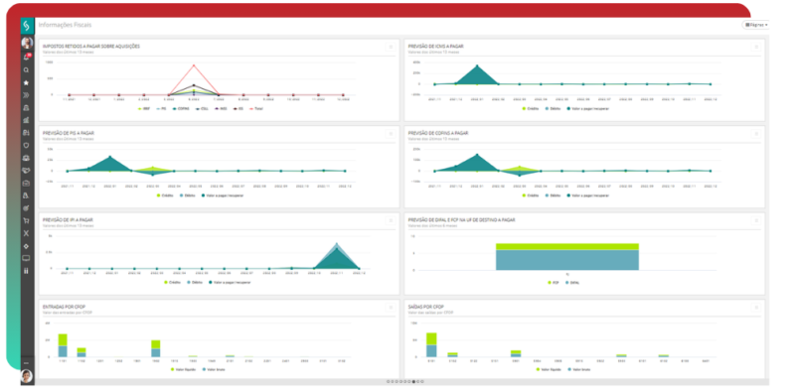Viewport: 795px width, 391px height.
Task: Toggle Crédito series in ICMS chart legend
Action: click(x=530, y=108)
